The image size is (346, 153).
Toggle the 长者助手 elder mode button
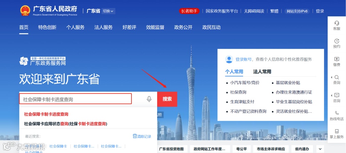coord(189,11)
